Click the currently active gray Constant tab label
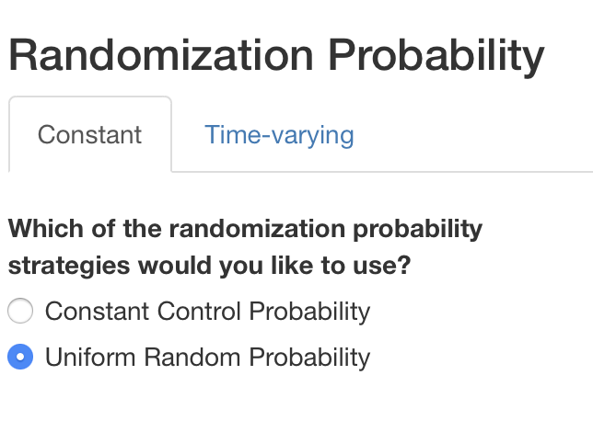This screenshot has width=593, height=432. [90, 135]
